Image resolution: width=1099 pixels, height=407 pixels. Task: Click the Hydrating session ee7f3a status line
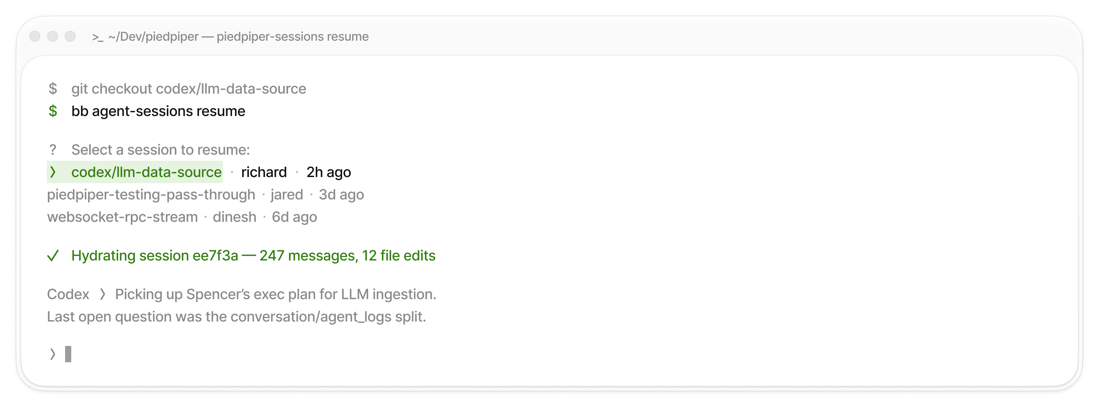click(253, 255)
